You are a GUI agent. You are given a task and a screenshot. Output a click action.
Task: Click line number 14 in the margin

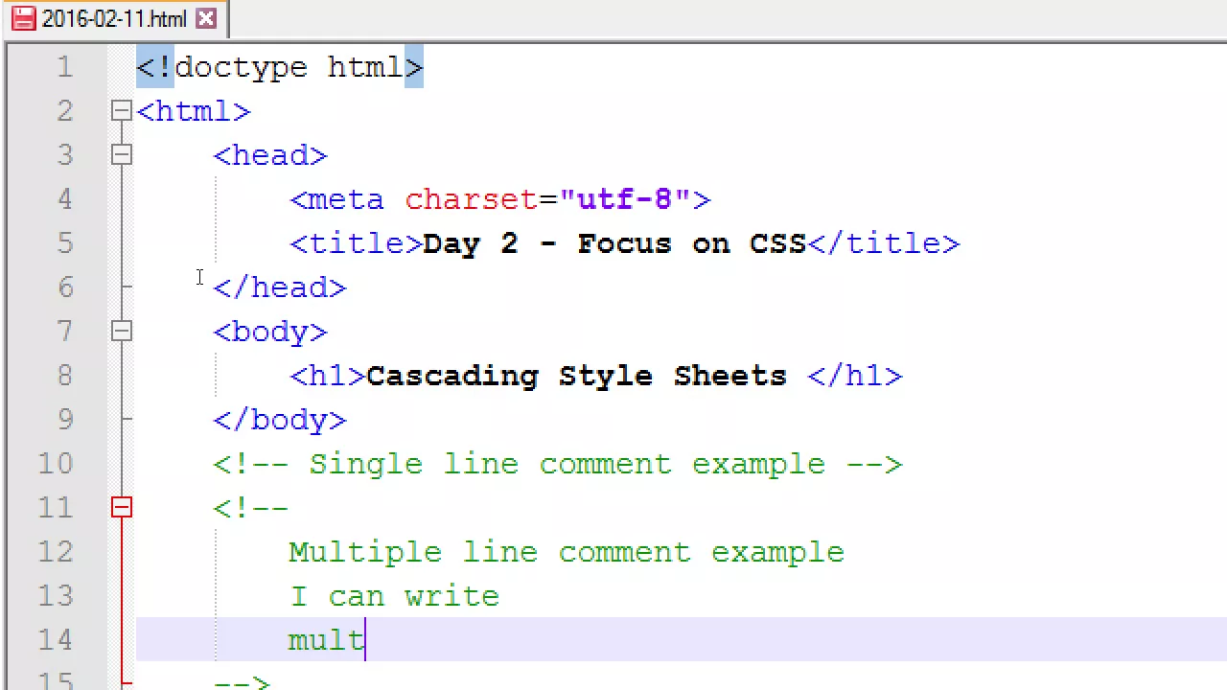coord(56,640)
